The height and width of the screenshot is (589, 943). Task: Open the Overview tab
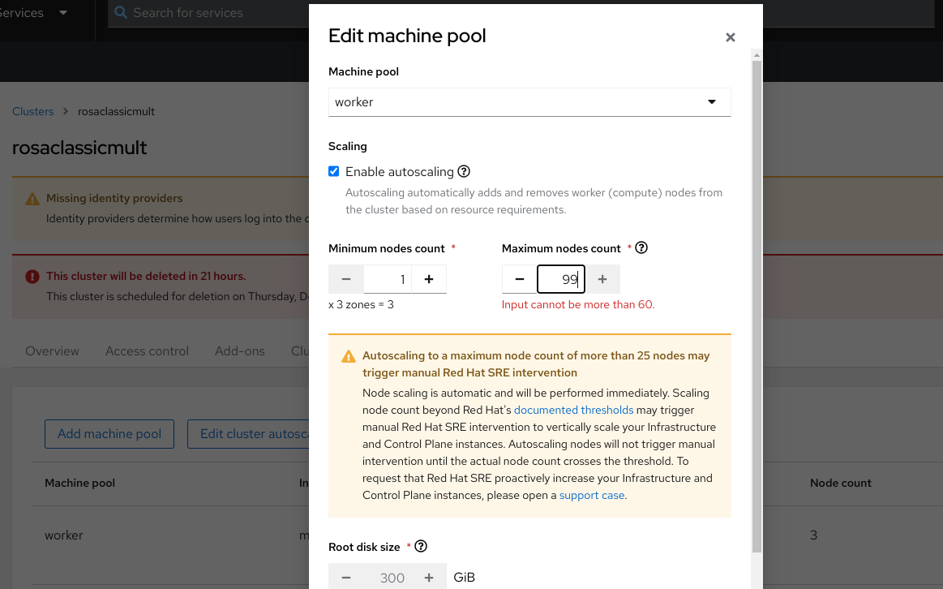52,351
